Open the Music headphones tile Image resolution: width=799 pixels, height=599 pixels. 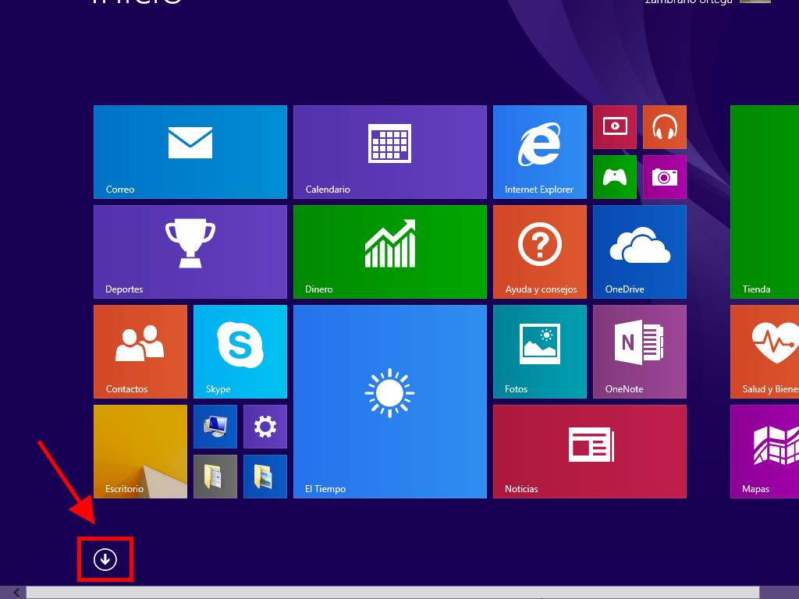664,127
